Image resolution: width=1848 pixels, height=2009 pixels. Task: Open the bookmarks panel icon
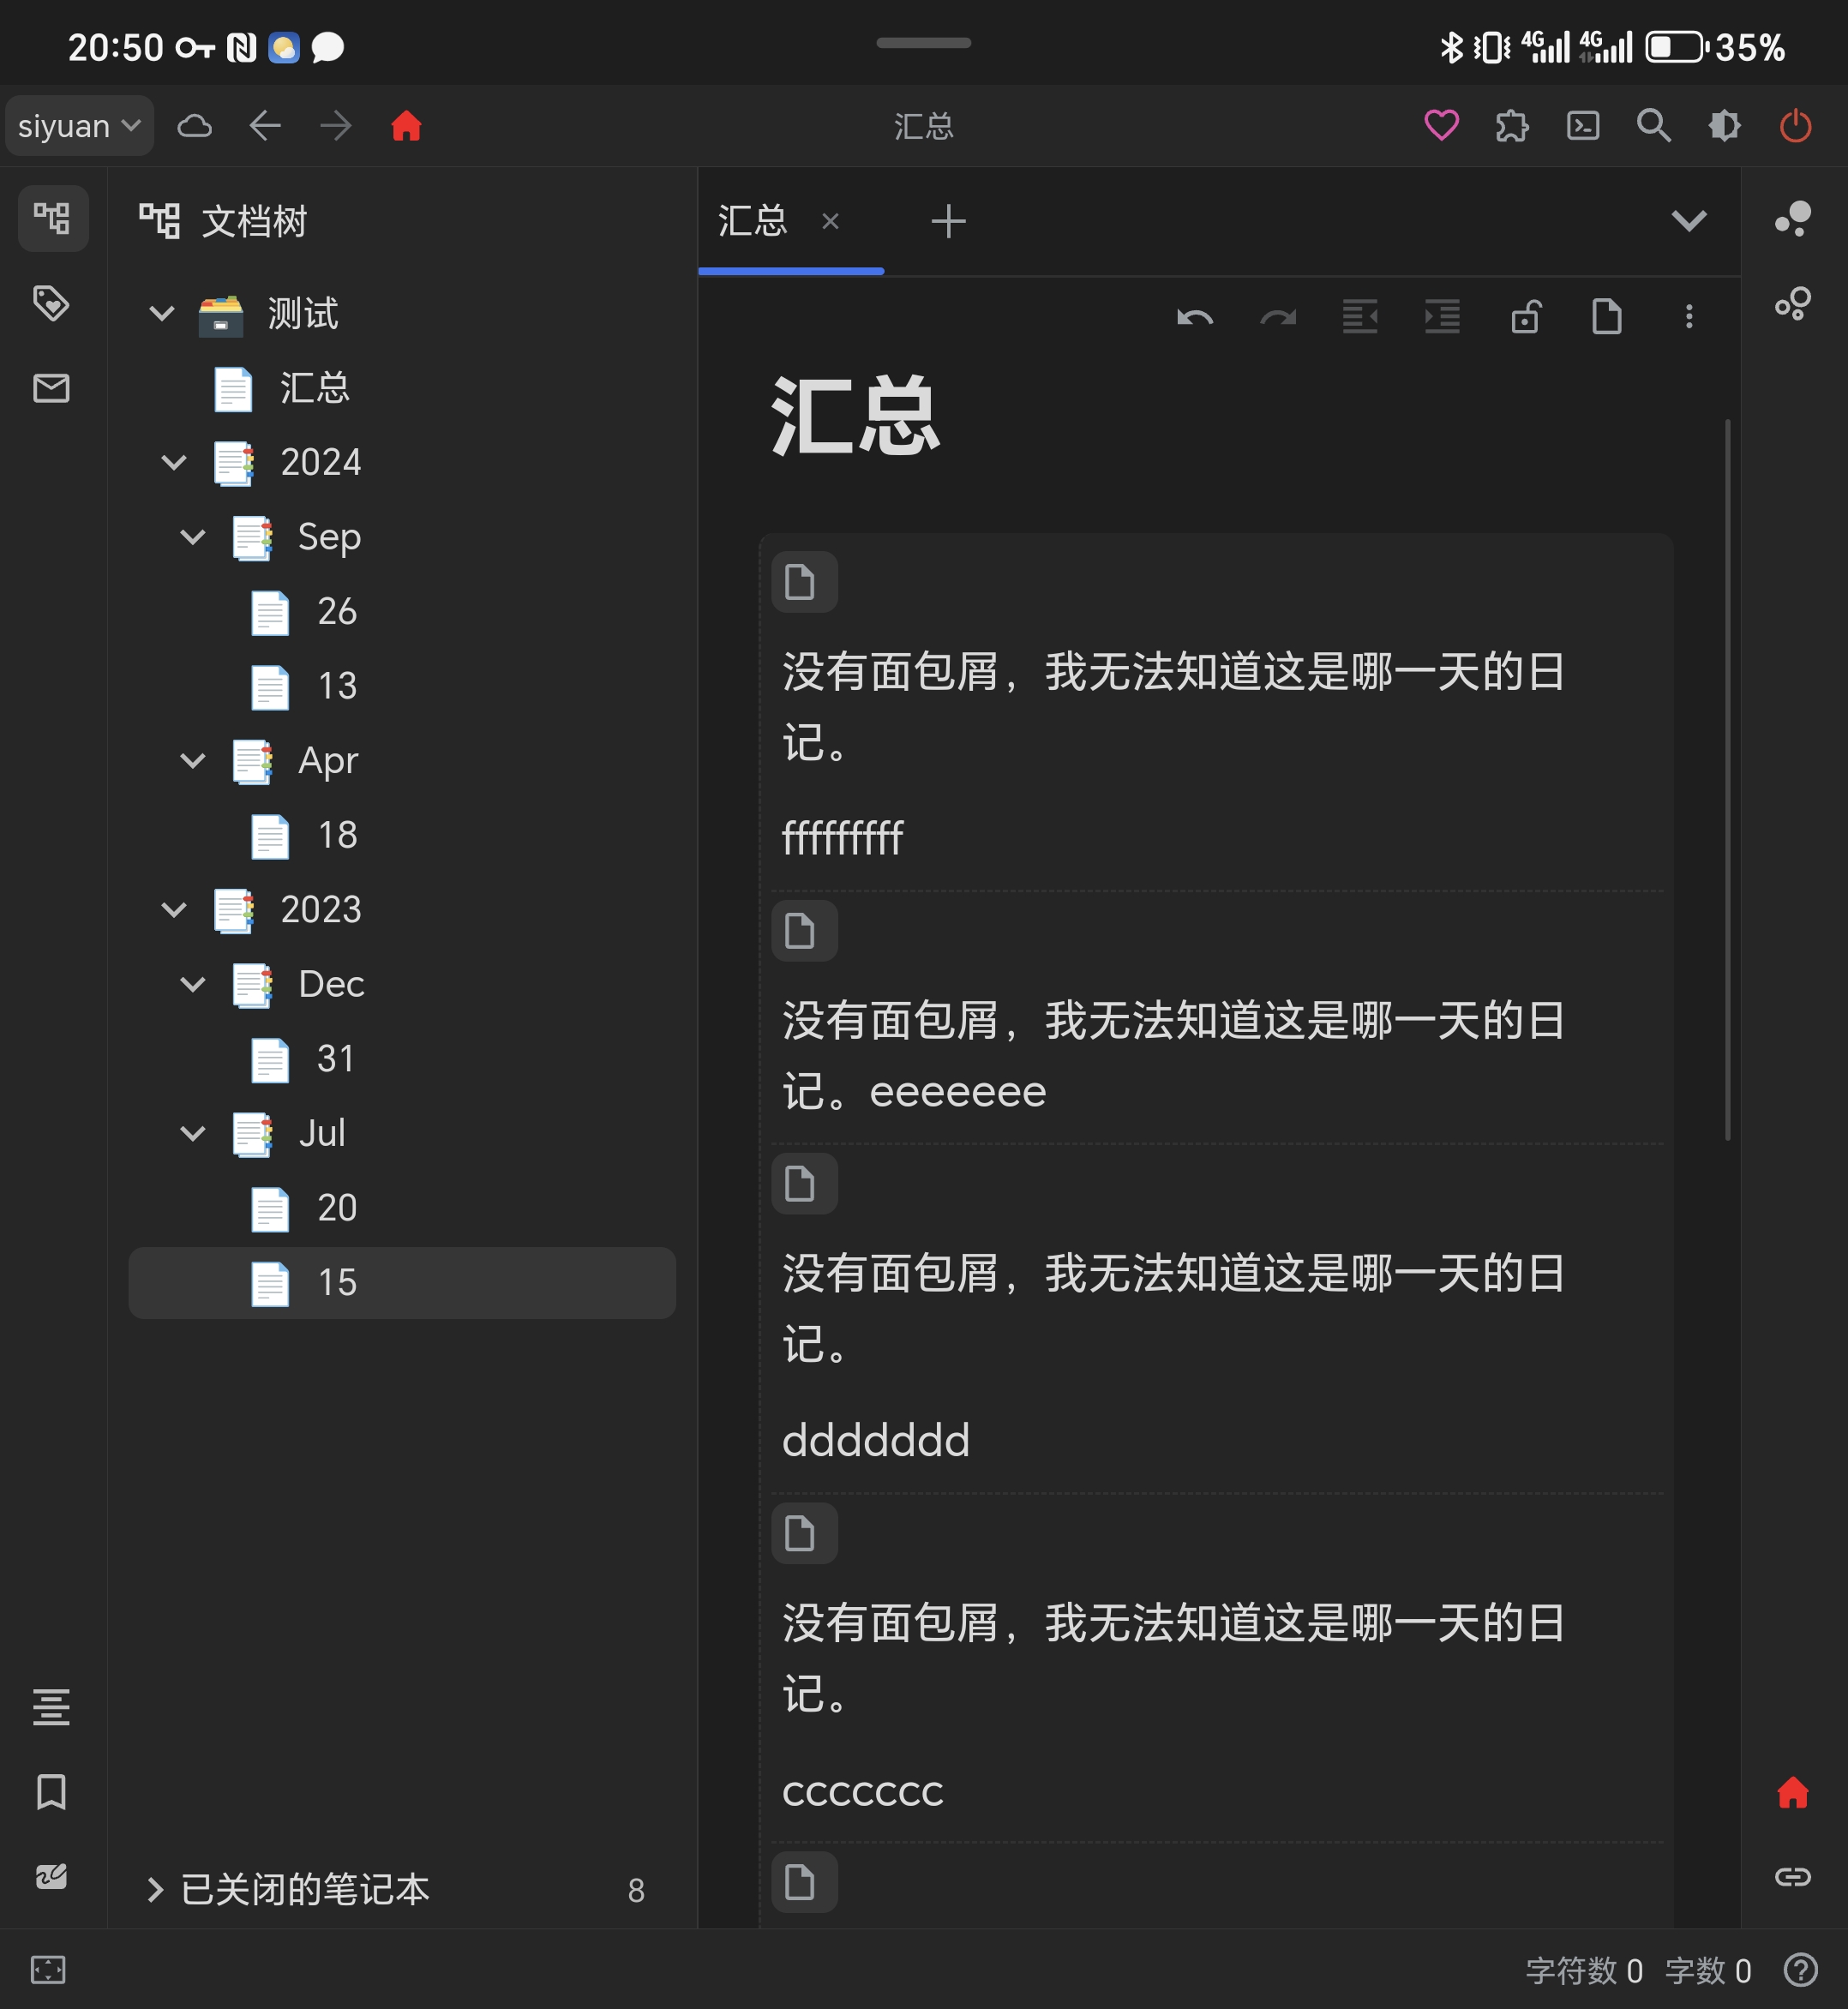(x=53, y=1793)
